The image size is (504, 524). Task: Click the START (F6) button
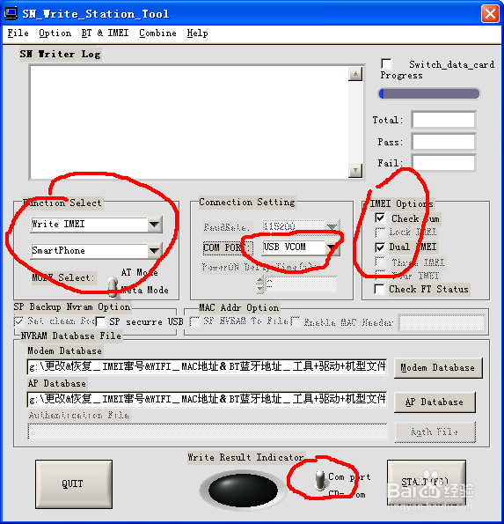click(x=427, y=483)
